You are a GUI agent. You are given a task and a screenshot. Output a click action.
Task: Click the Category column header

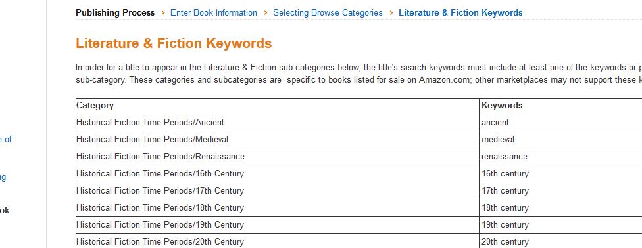[x=277, y=106]
